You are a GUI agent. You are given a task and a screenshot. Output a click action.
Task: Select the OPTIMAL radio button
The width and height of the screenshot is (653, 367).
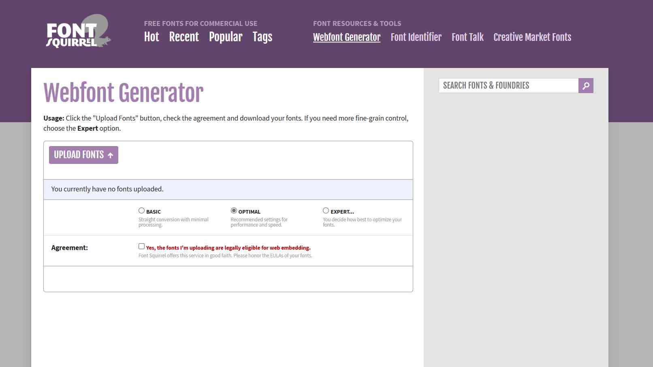(234, 211)
